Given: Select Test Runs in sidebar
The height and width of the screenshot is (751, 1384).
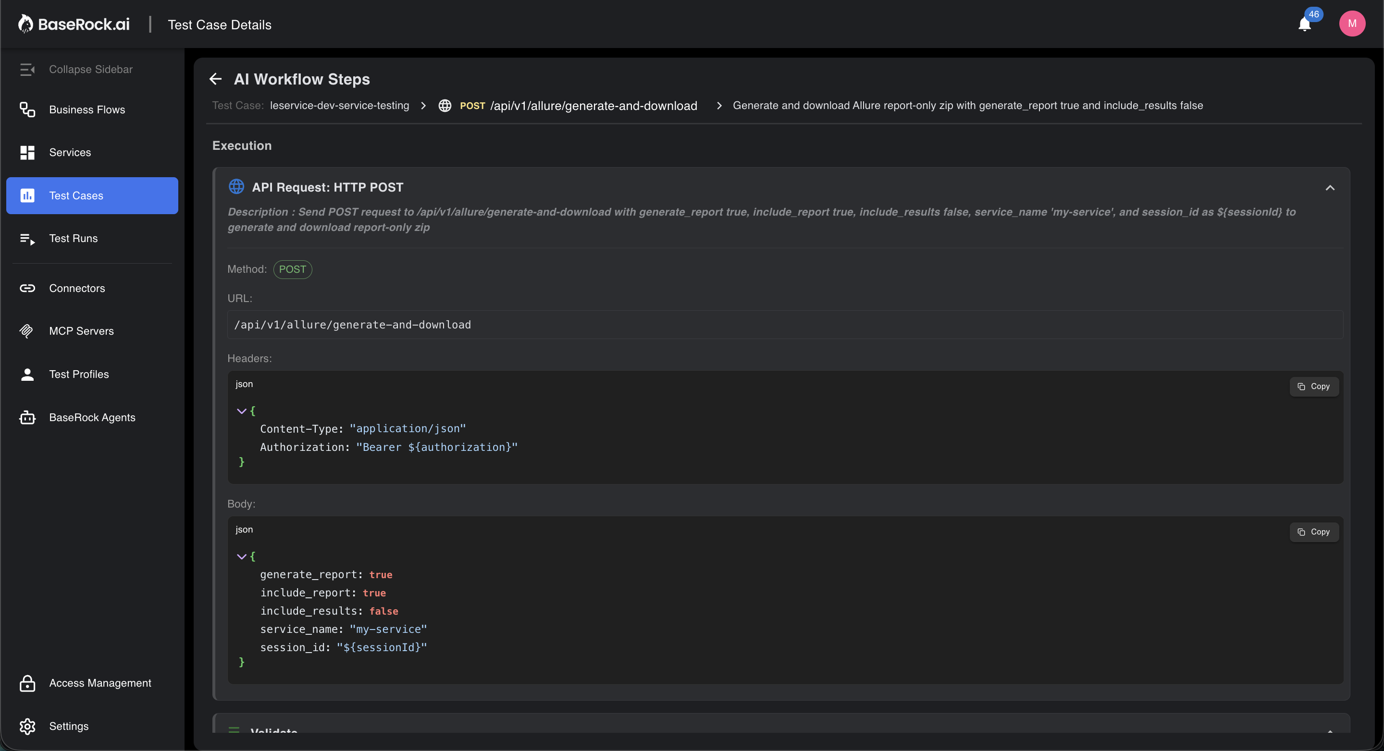Looking at the screenshot, I should [73, 238].
